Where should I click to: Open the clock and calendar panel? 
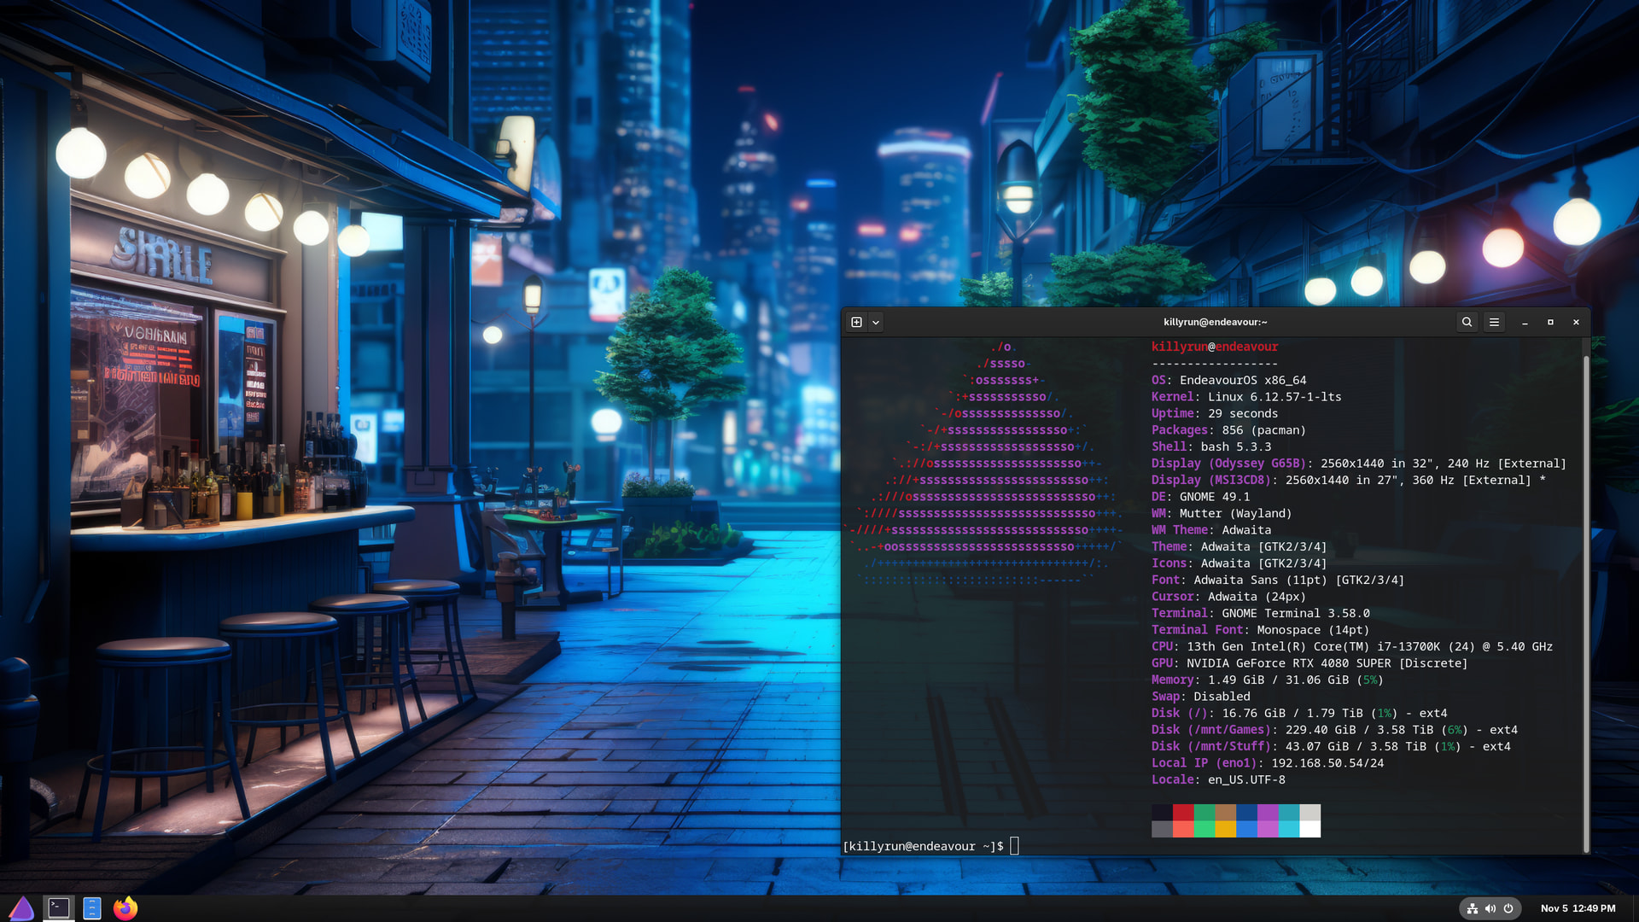[1578, 908]
